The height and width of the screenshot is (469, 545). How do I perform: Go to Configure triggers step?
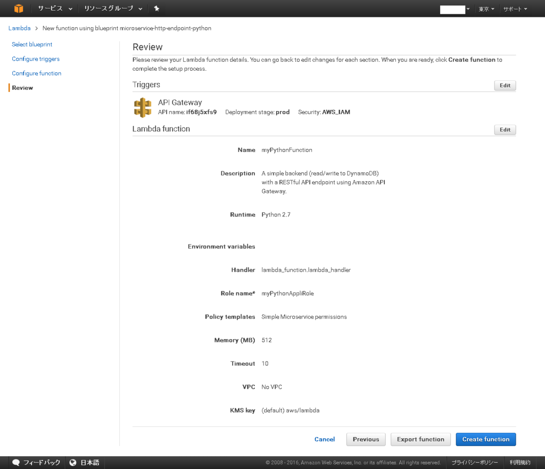tap(36, 59)
